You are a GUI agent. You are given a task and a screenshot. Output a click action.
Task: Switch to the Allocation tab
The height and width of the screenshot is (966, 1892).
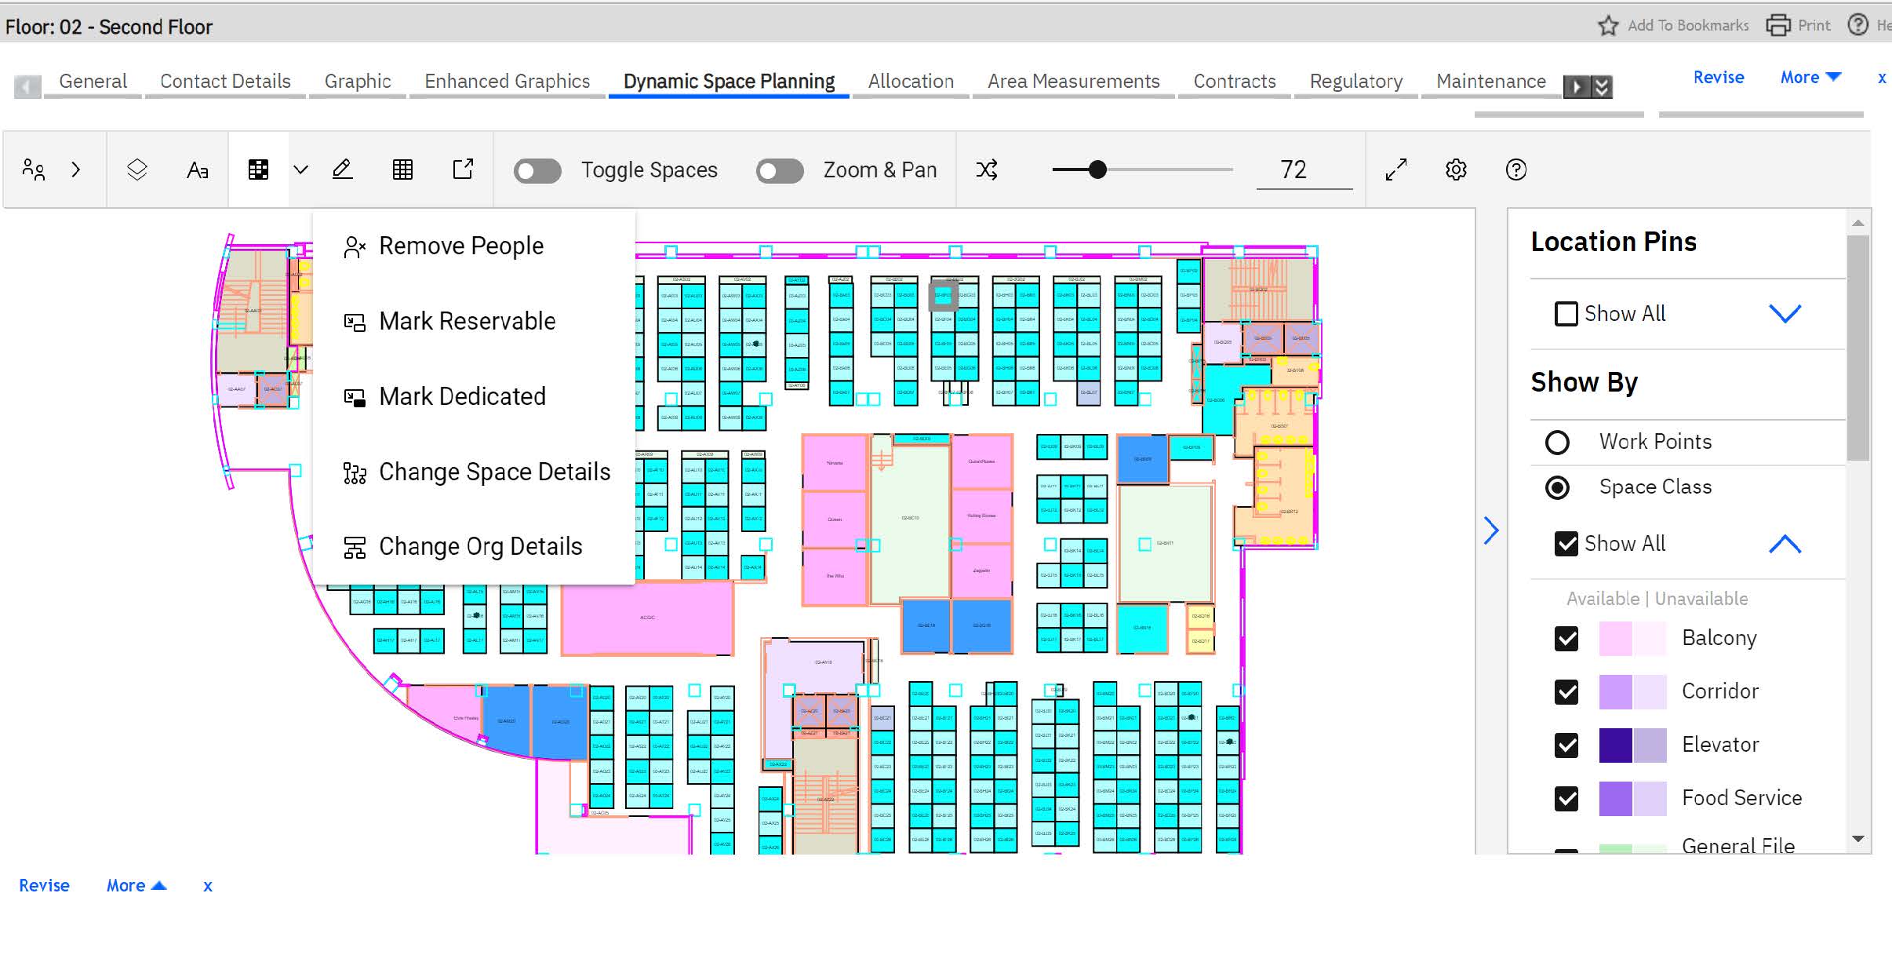911,82
